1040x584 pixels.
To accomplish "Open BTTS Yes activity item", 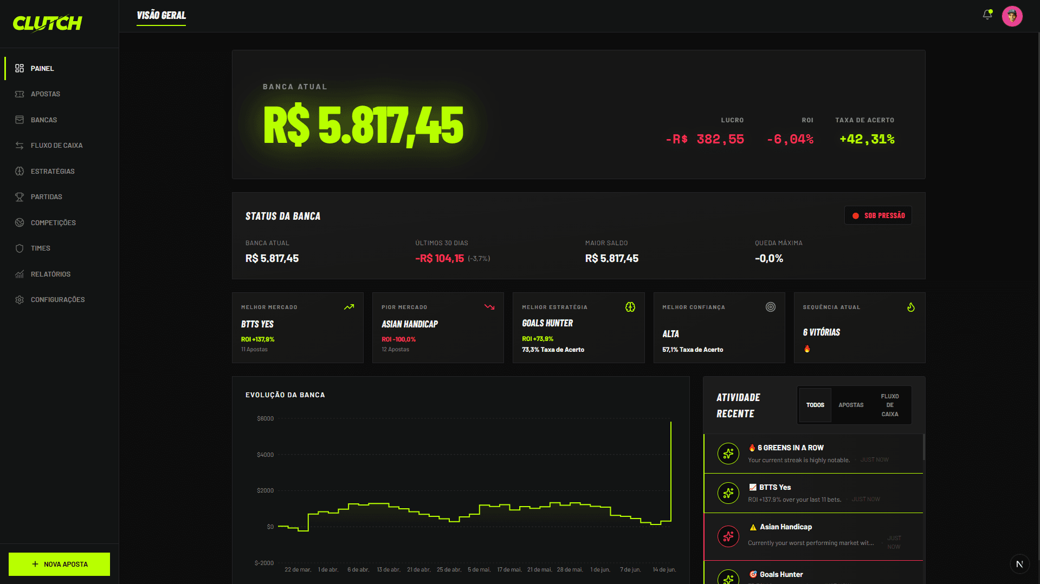I will (813, 493).
